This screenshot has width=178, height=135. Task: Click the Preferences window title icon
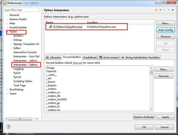(5, 3)
